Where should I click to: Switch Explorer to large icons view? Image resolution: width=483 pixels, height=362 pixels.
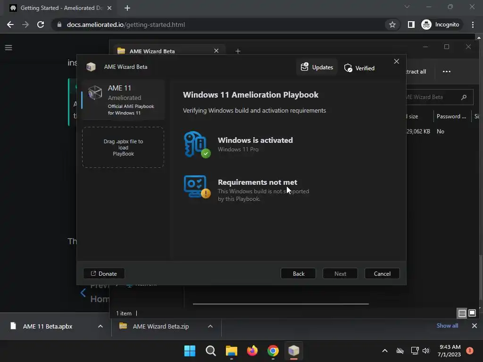pyautogui.click(x=472, y=313)
